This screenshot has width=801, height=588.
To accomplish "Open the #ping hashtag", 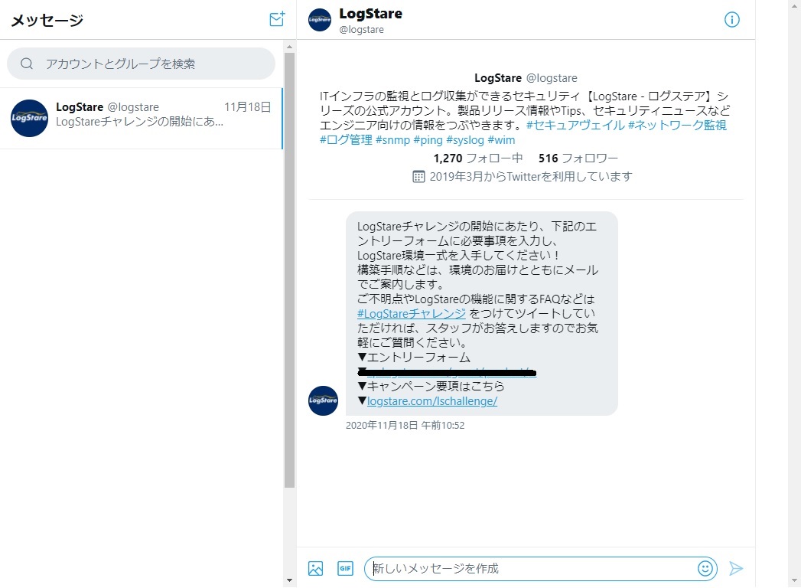I will click(428, 139).
